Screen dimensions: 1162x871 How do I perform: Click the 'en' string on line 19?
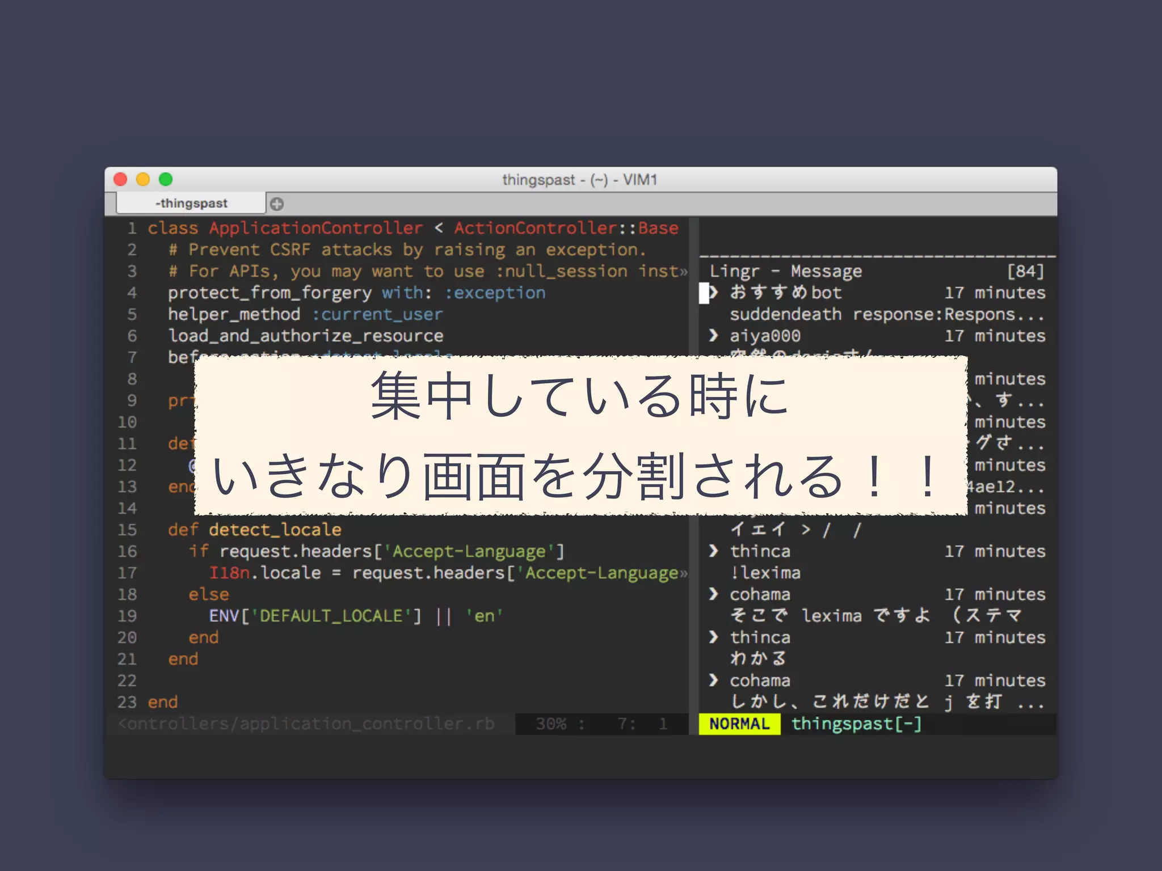(x=484, y=616)
